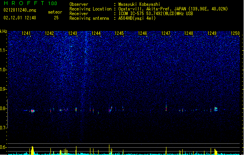The width and height of the screenshot is (244, 155).
Task: Click the HROFFT 1.0.0 title text
Action: [31, 3]
